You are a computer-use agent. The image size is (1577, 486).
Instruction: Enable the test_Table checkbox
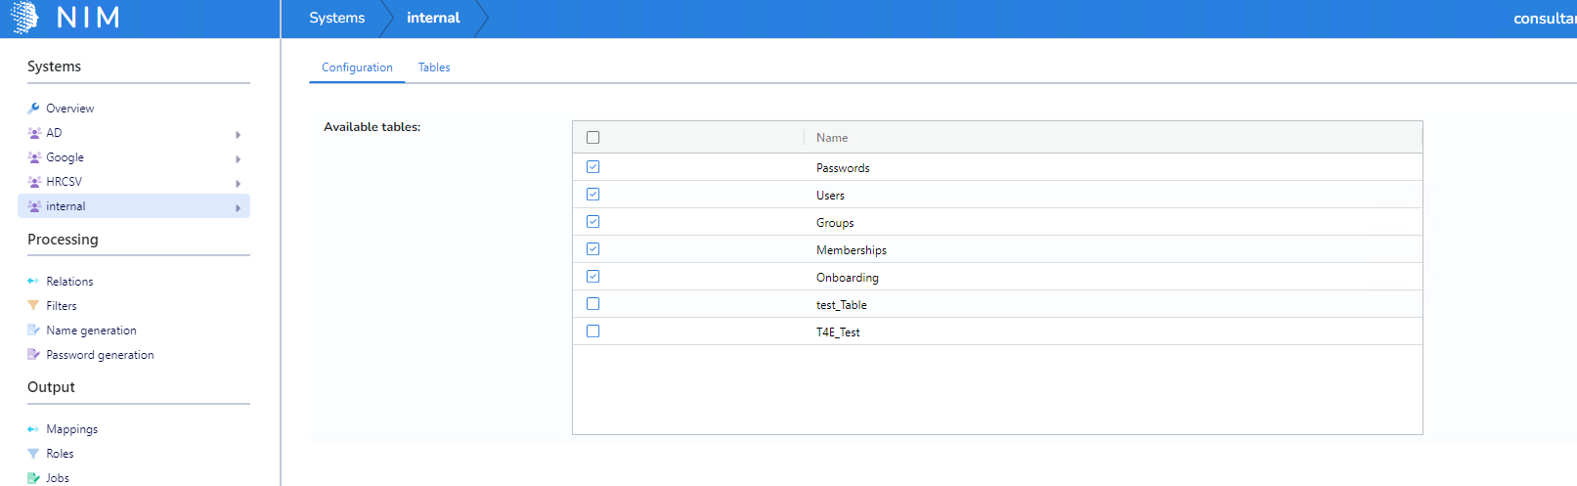[592, 304]
